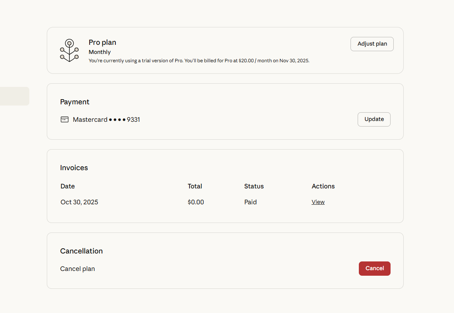Viewport: 454px width, 313px height.
Task: Click the Paid invoice status
Action: click(251, 202)
